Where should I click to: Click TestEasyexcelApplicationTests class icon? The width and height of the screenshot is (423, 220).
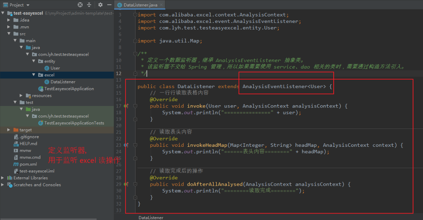click(41, 123)
